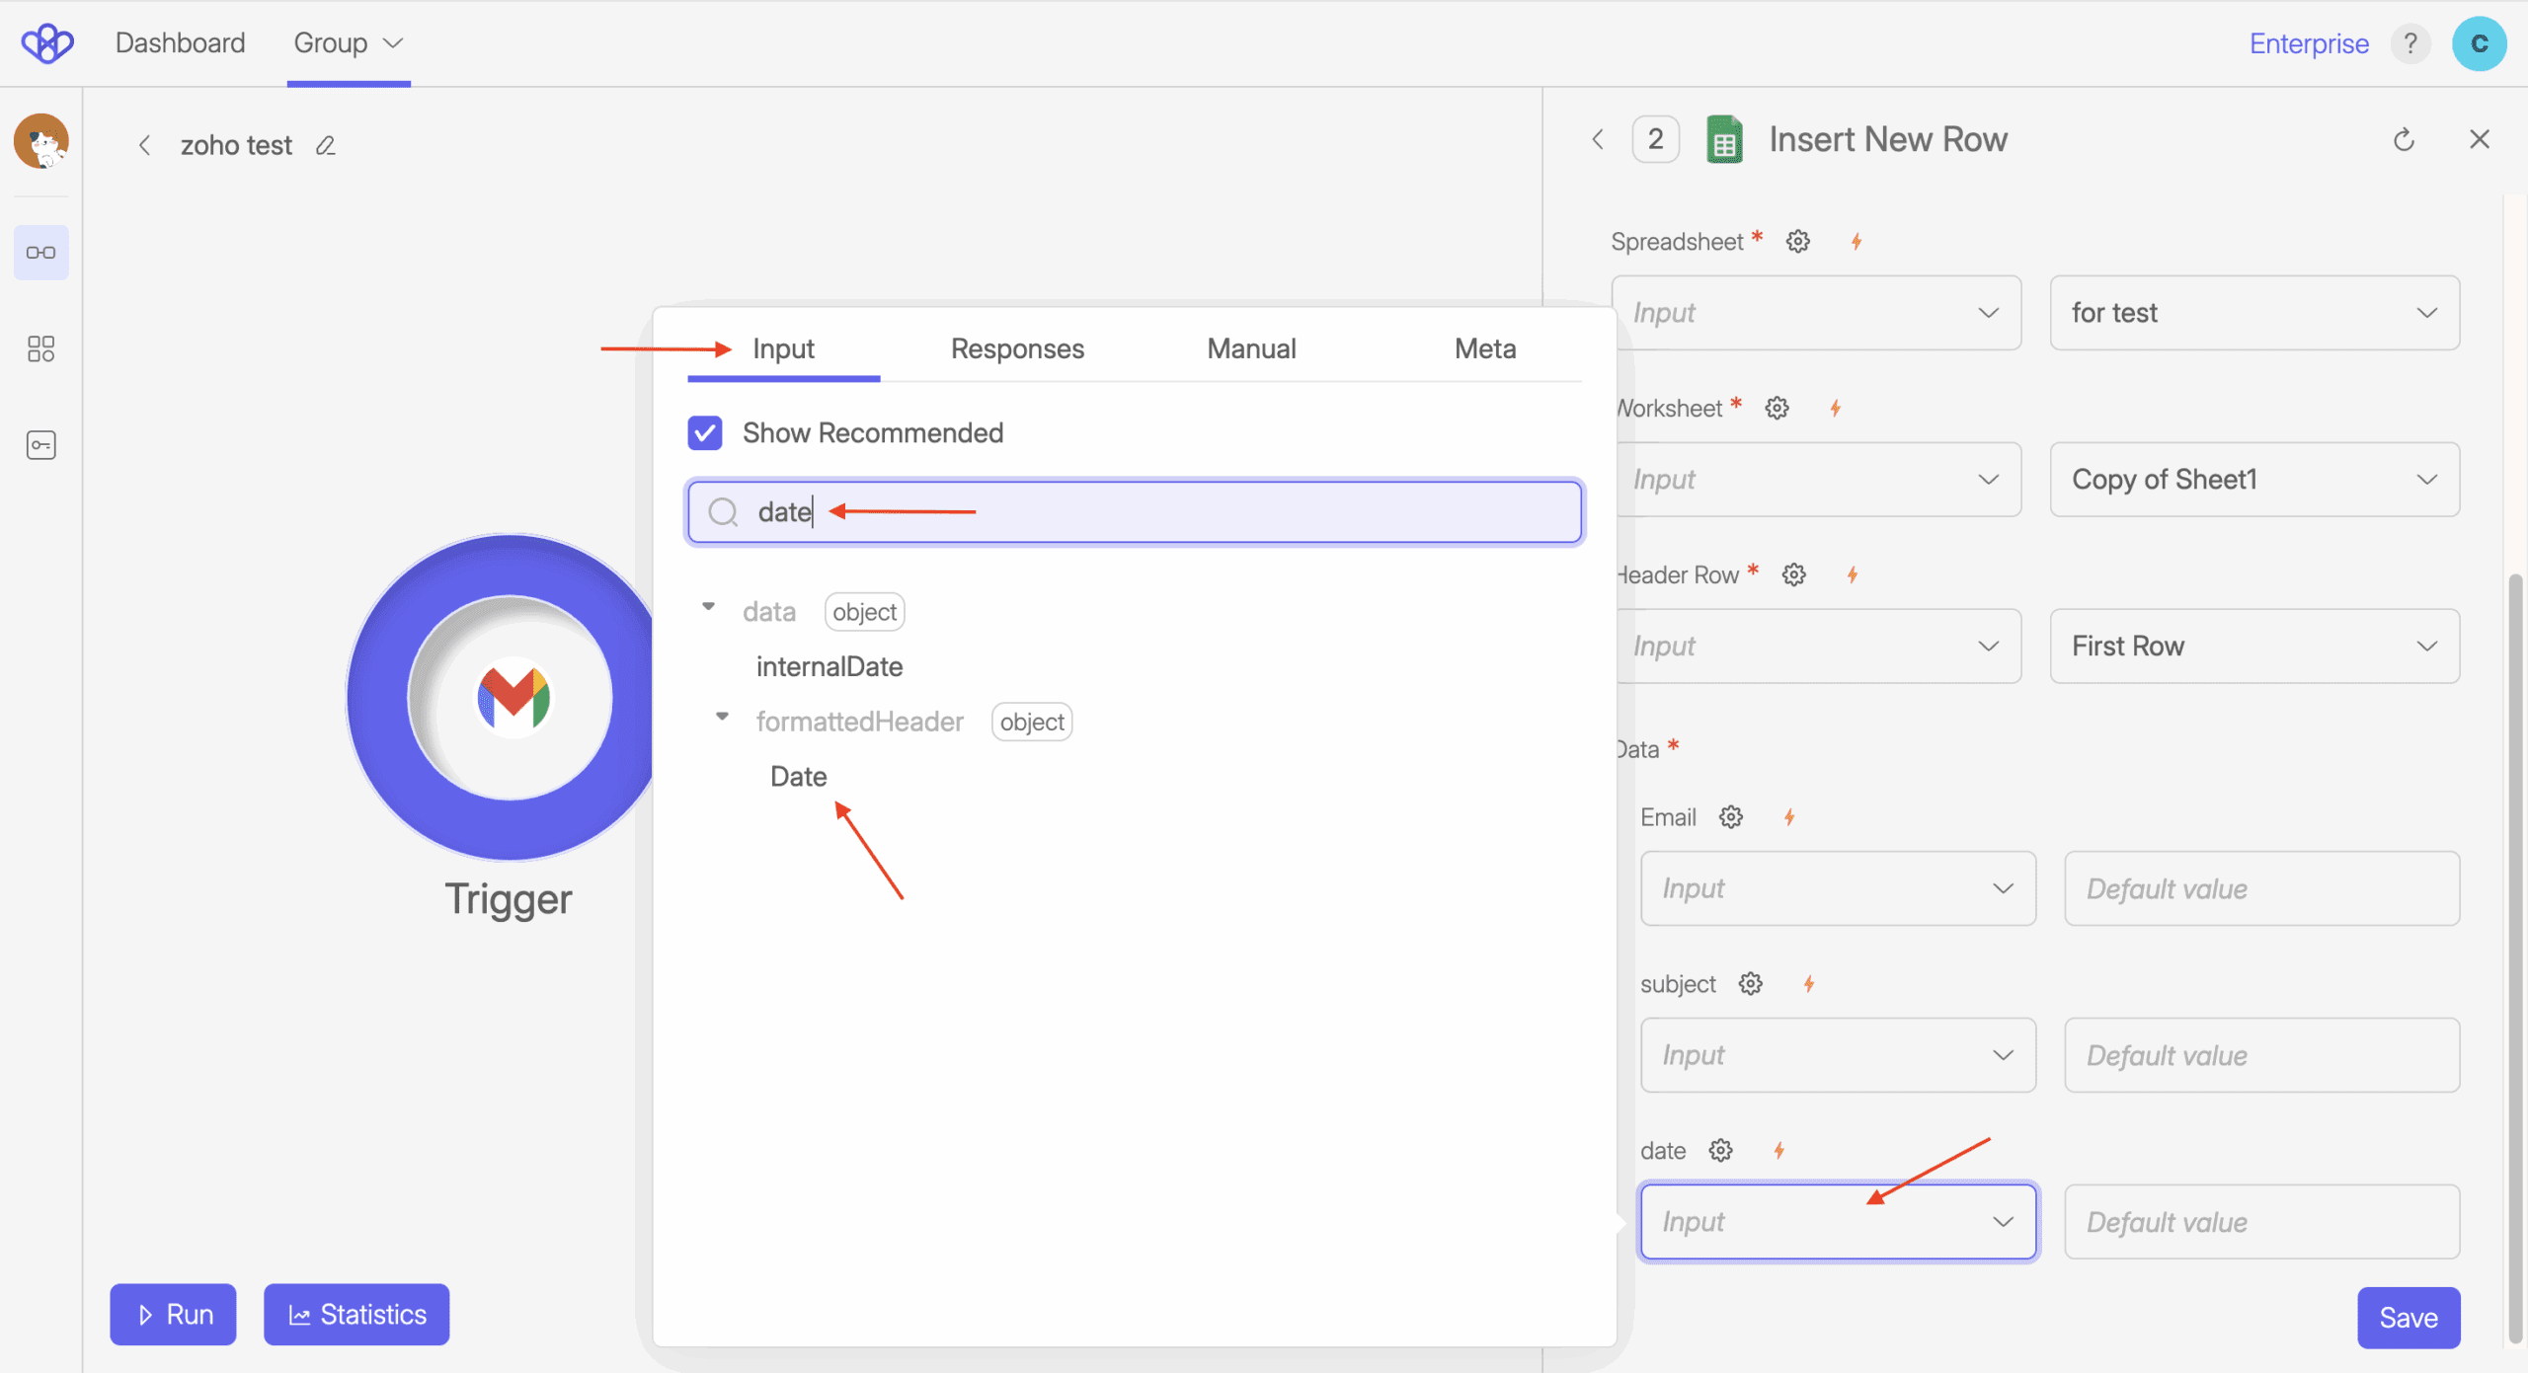2528x1373 pixels.
Task: Open Spreadsheet field settings gear
Action: (1798, 242)
